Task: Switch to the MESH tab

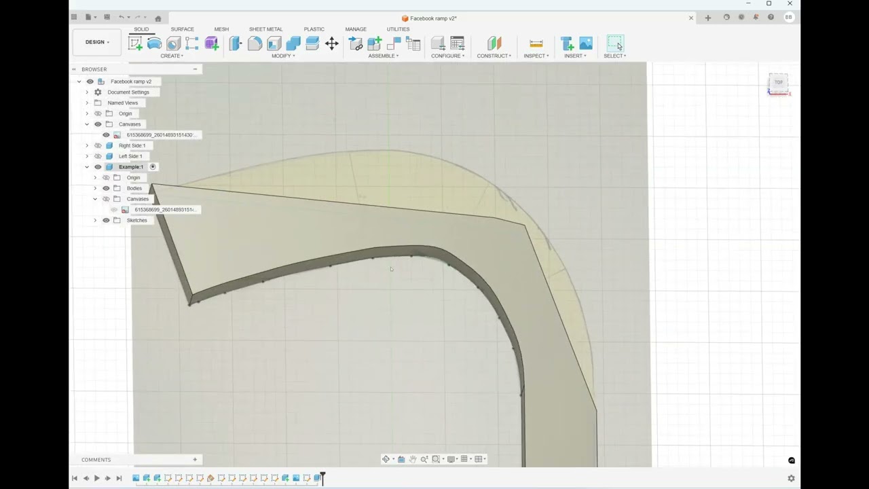Action: click(221, 29)
